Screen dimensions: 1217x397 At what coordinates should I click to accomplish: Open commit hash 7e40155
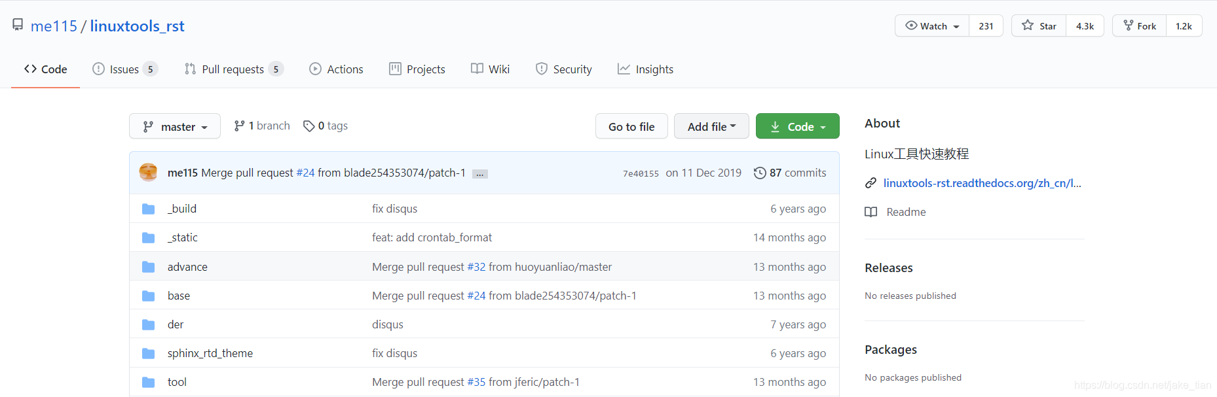[x=641, y=173]
